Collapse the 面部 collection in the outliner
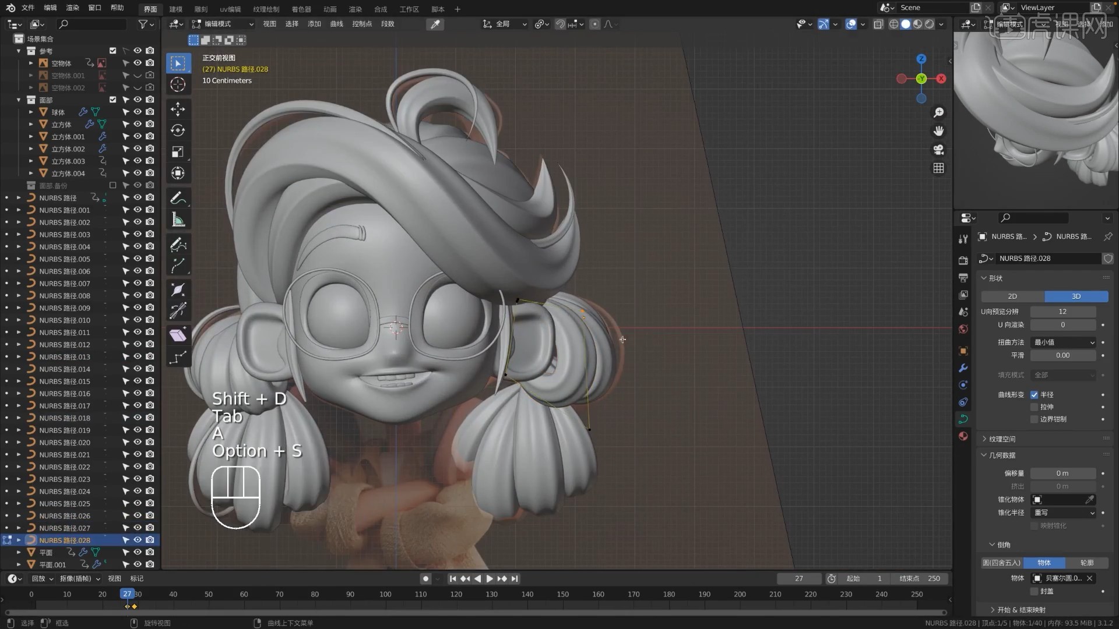1119x629 pixels. click(18, 100)
